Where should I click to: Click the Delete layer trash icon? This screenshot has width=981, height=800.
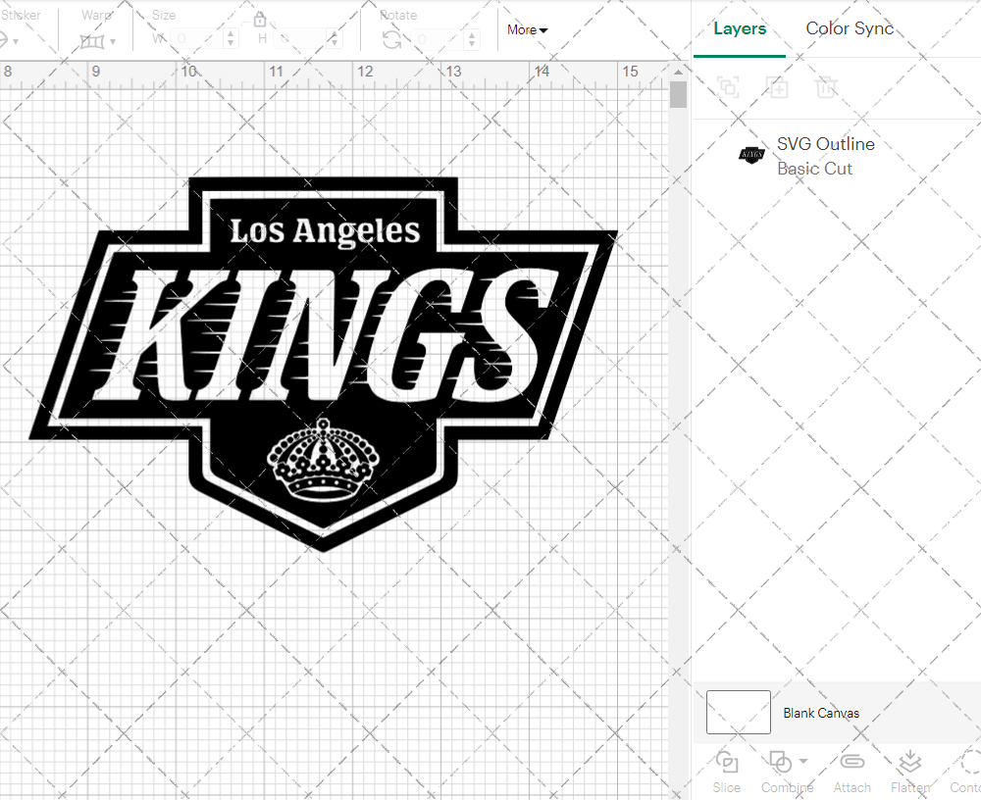point(826,87)
